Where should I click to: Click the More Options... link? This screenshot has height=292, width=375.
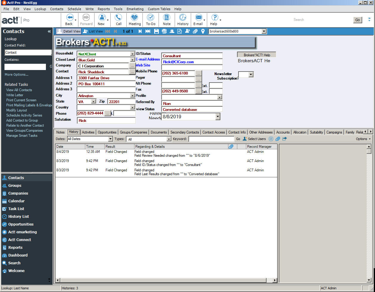click(x=17, y=74)
